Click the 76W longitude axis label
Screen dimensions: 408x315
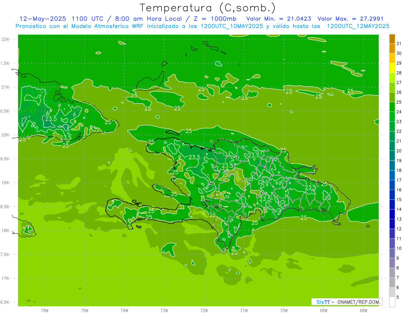point(45,310)
